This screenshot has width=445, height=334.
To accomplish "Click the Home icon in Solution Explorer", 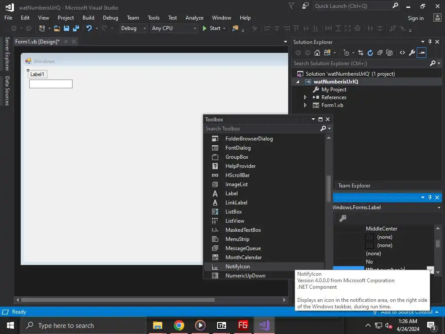I will 317,53.
